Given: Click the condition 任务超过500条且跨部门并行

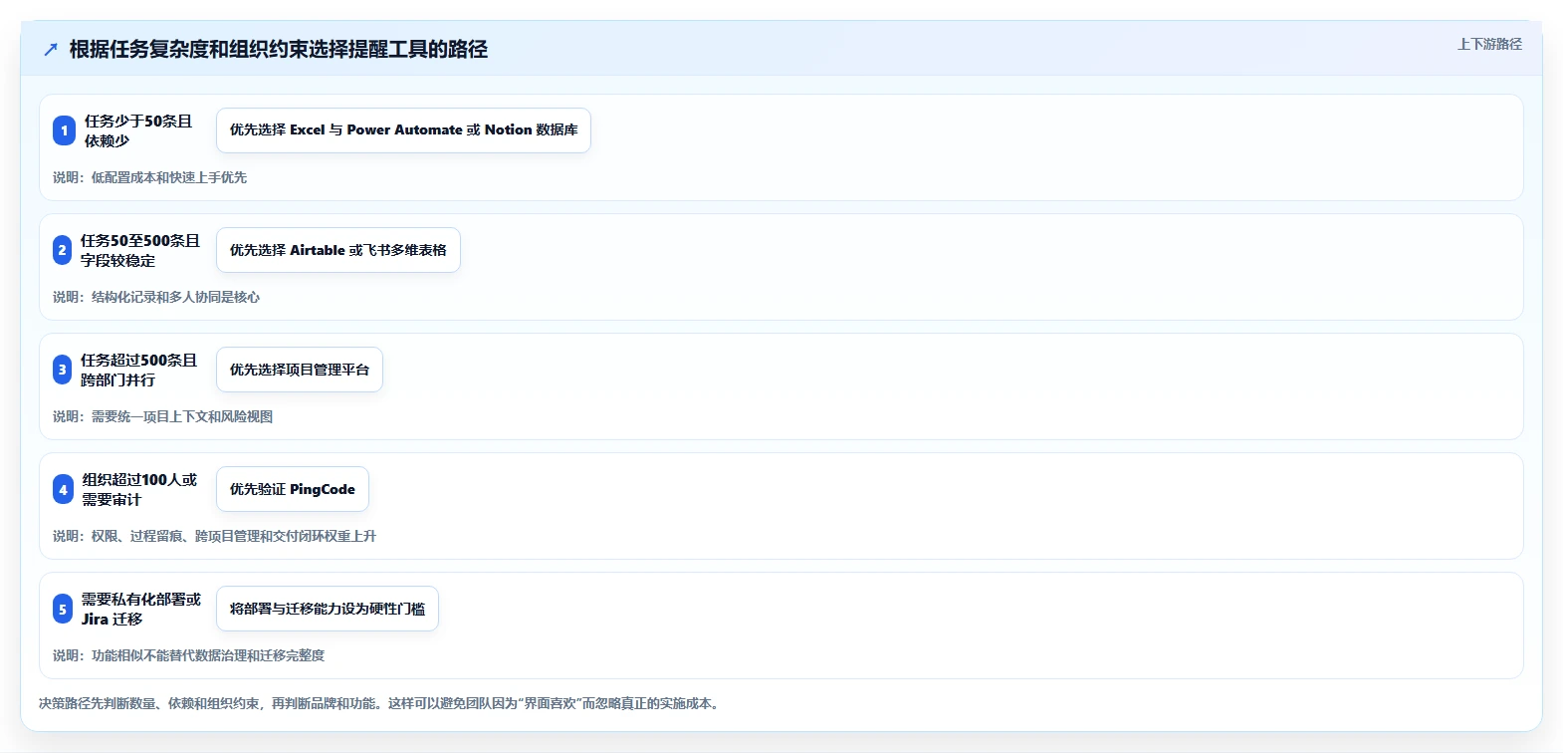Looking at the screenshot, I should tap(139, 370).
